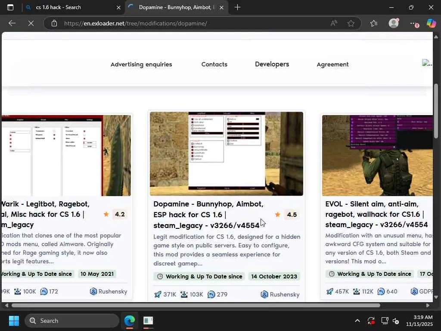Screen dimensions: 441x331
Task: Select the Dopamine Bunnyhop browser tab
Action: [x=176, y=7]
